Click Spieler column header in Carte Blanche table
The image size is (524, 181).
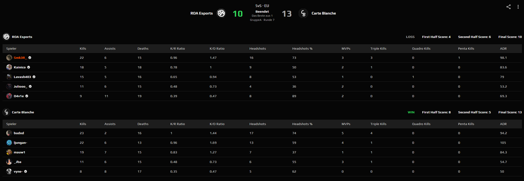point(11,124)
